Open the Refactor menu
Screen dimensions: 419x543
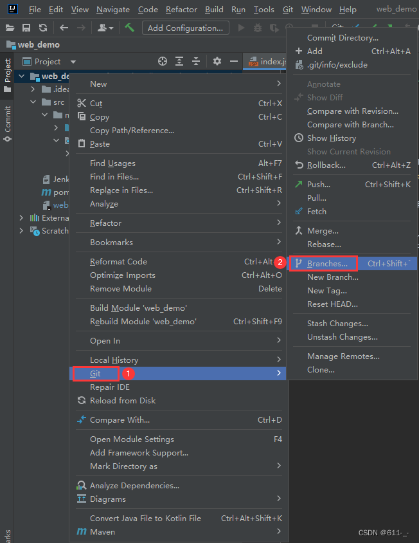(181, 10)
